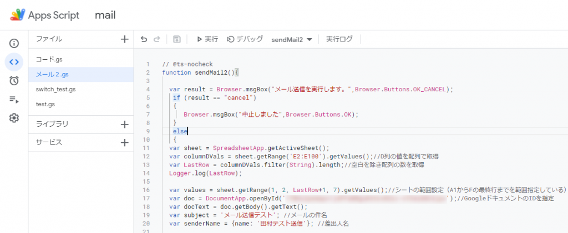568x233 pixels.
Task: Open the sendMail2 function dropdown
Action: coord(292,40)
